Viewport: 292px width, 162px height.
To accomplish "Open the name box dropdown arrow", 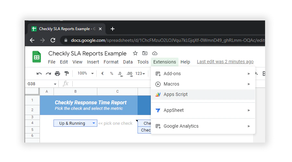I will tap(55, 84).
